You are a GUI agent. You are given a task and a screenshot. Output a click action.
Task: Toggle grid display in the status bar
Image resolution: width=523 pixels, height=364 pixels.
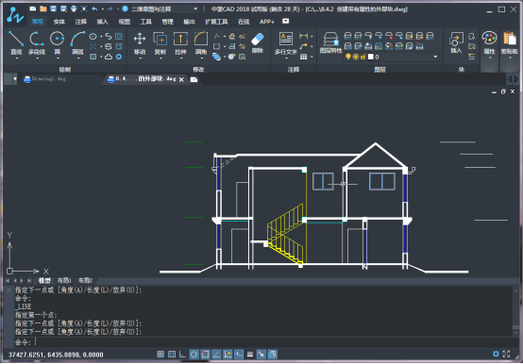pyautogui.click(x=172, y=354)
